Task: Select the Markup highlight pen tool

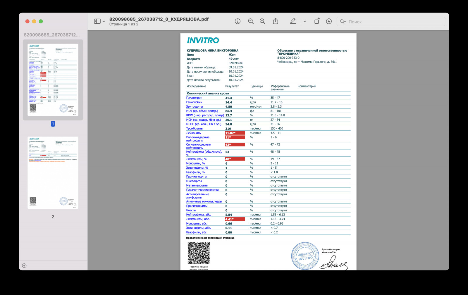Action: [x=293, y=21]
